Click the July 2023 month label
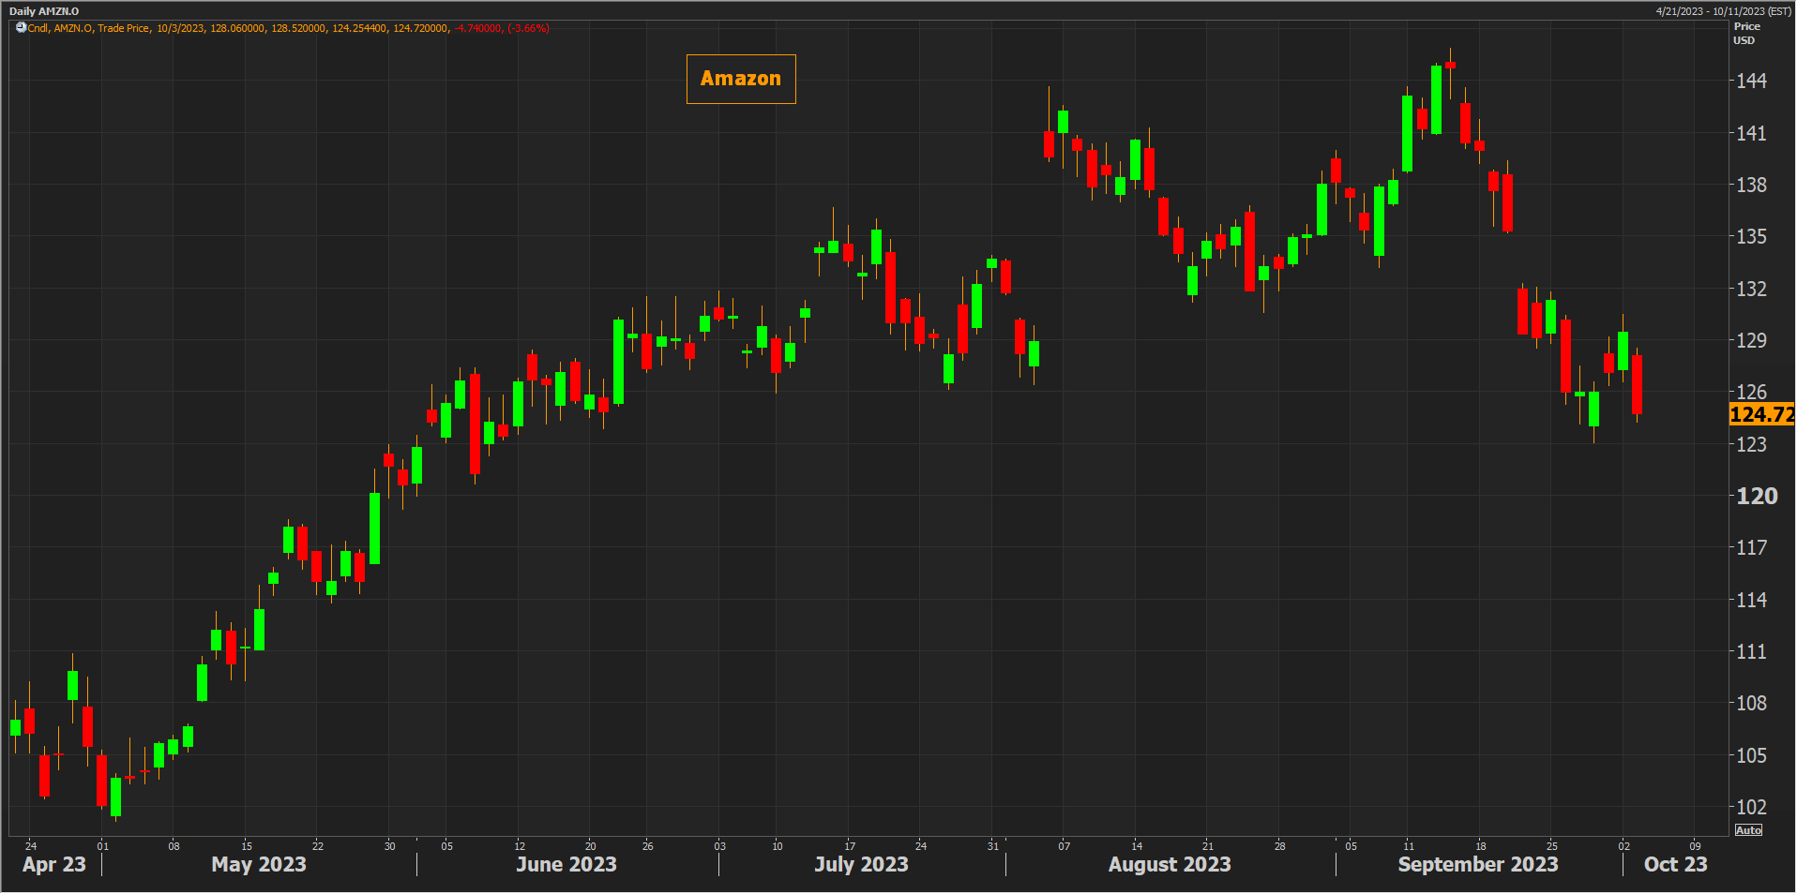The width and height of the screenshot is (1797, 894). point(861,864)
